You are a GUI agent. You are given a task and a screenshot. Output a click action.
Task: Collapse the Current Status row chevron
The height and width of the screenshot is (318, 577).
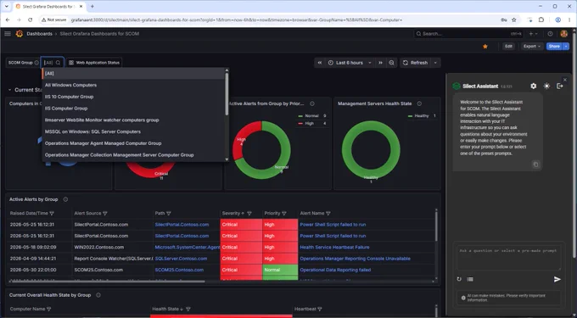[9, 90]
